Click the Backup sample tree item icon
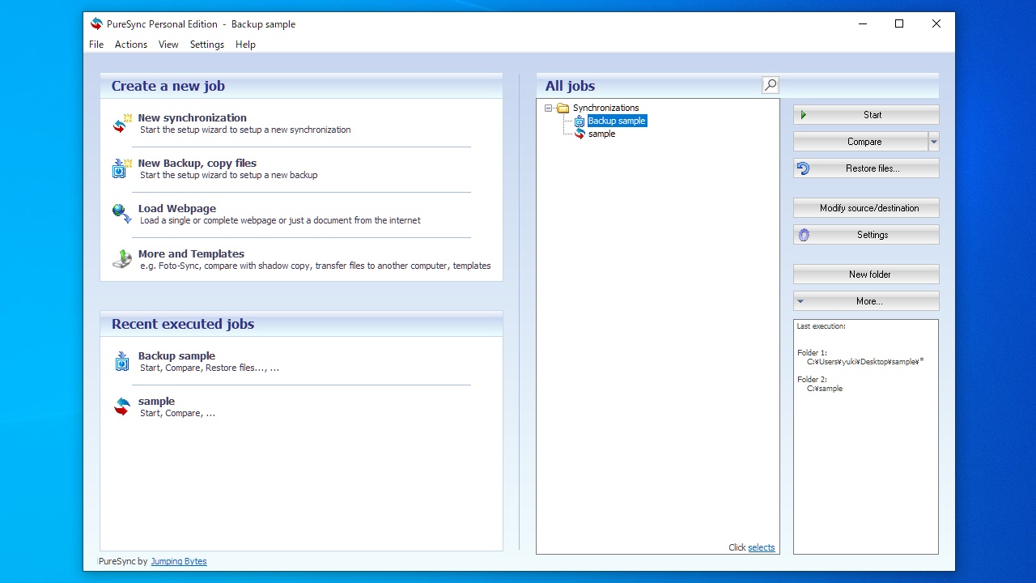Viewport: 1036px width, 583px height. point(579,121)
